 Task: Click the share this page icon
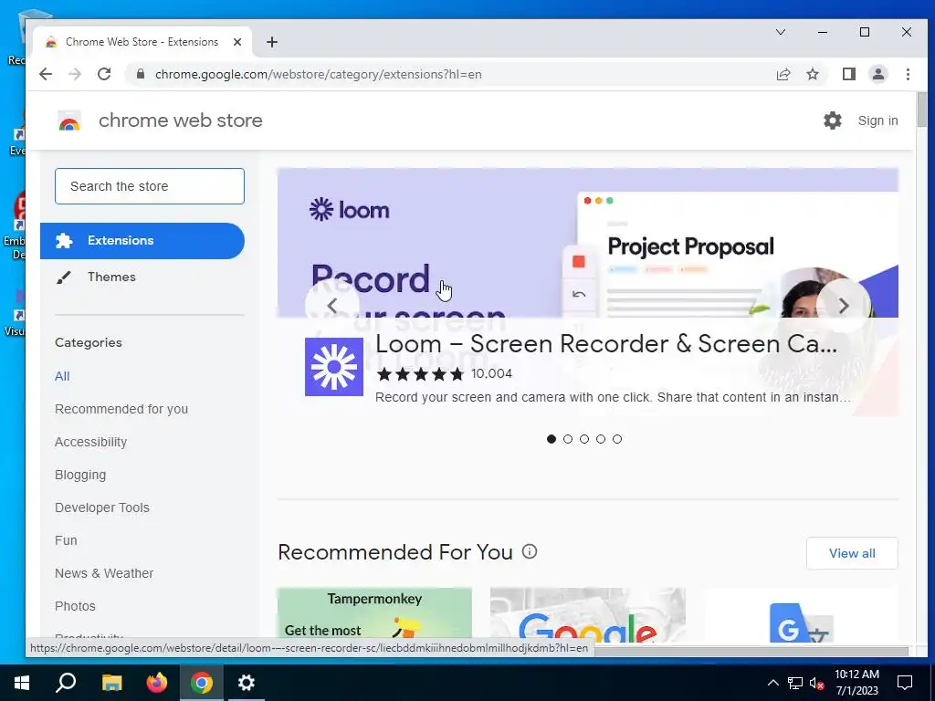pyautogui.click(x=783, y=74)
